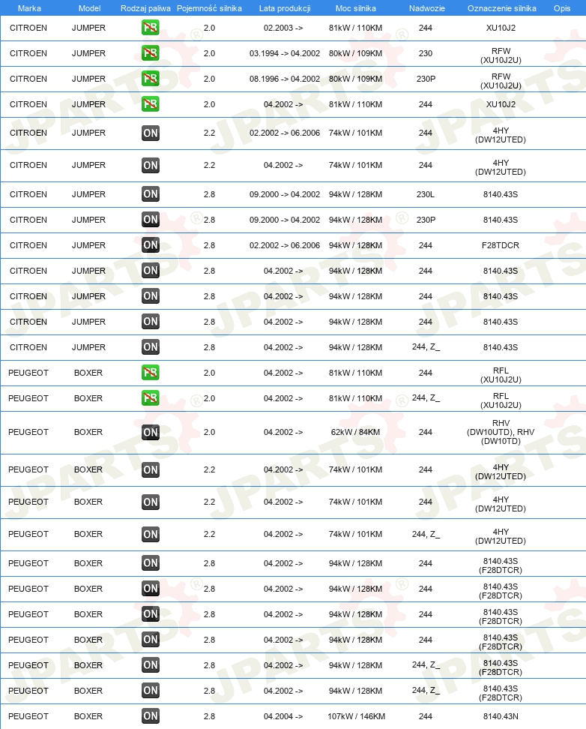The height and width of the screenshot is (729, 586).
Task: Select BOXER in the 62kW row
Action: tap(88, 433)
